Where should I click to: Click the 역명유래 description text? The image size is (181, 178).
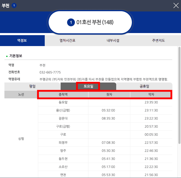104,79
